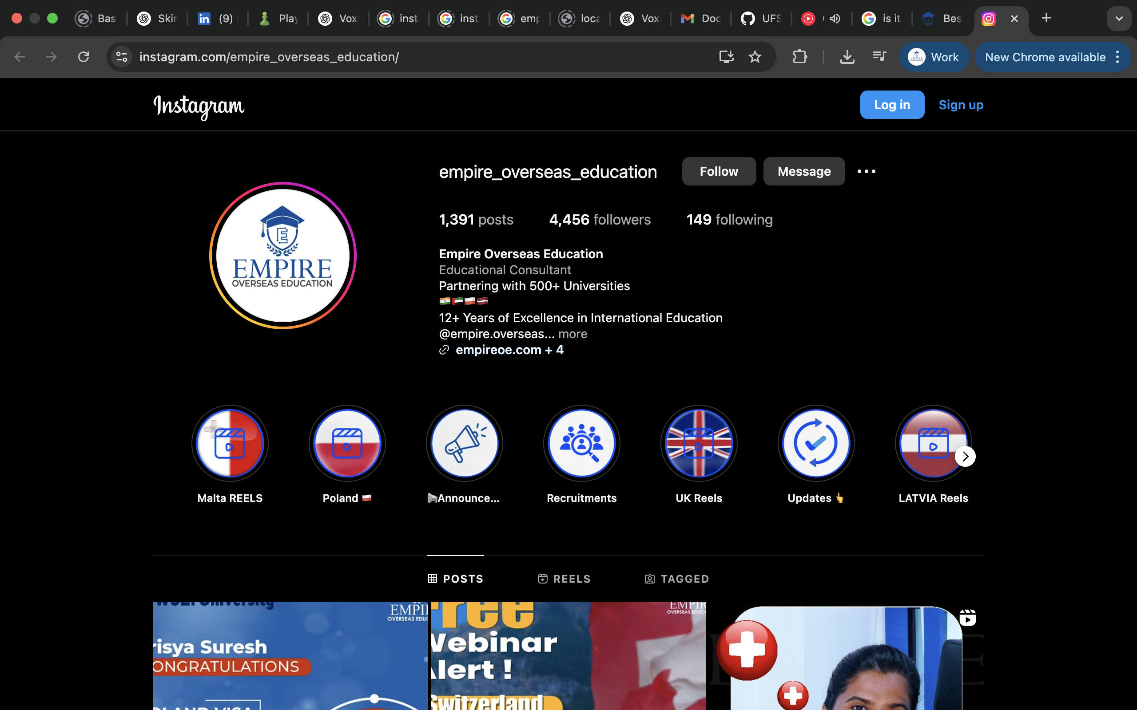Follow the empire_overseas_education profile

pyautogui.click(x=718, y=171)
